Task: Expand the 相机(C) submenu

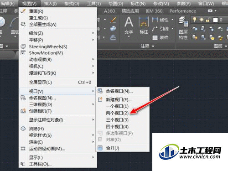Action: pyautogui.click(x=58, y=66)
